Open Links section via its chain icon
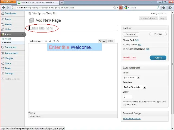This screenshot has width=174, height=130. (2, 29)
